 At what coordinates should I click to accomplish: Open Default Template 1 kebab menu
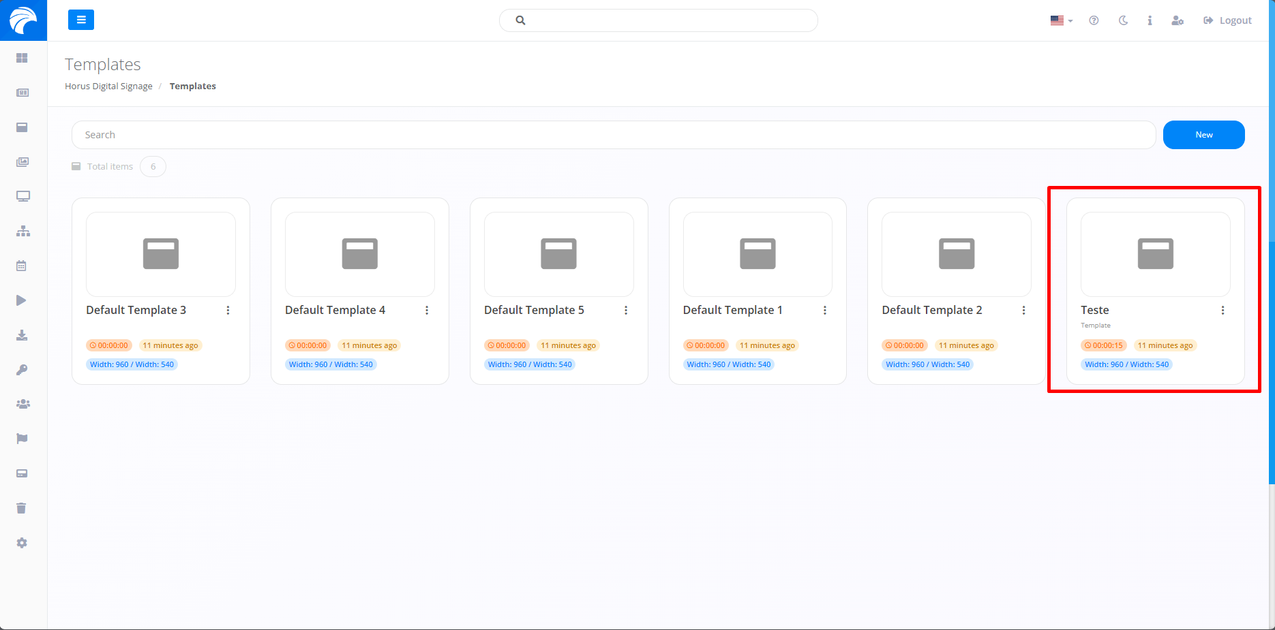824,311
